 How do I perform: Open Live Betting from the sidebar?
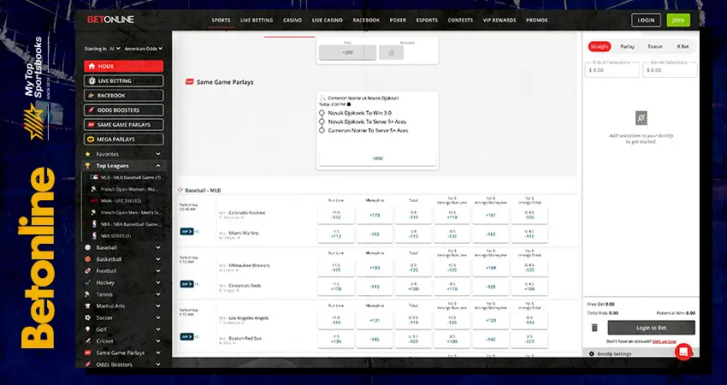click(123, 80)
